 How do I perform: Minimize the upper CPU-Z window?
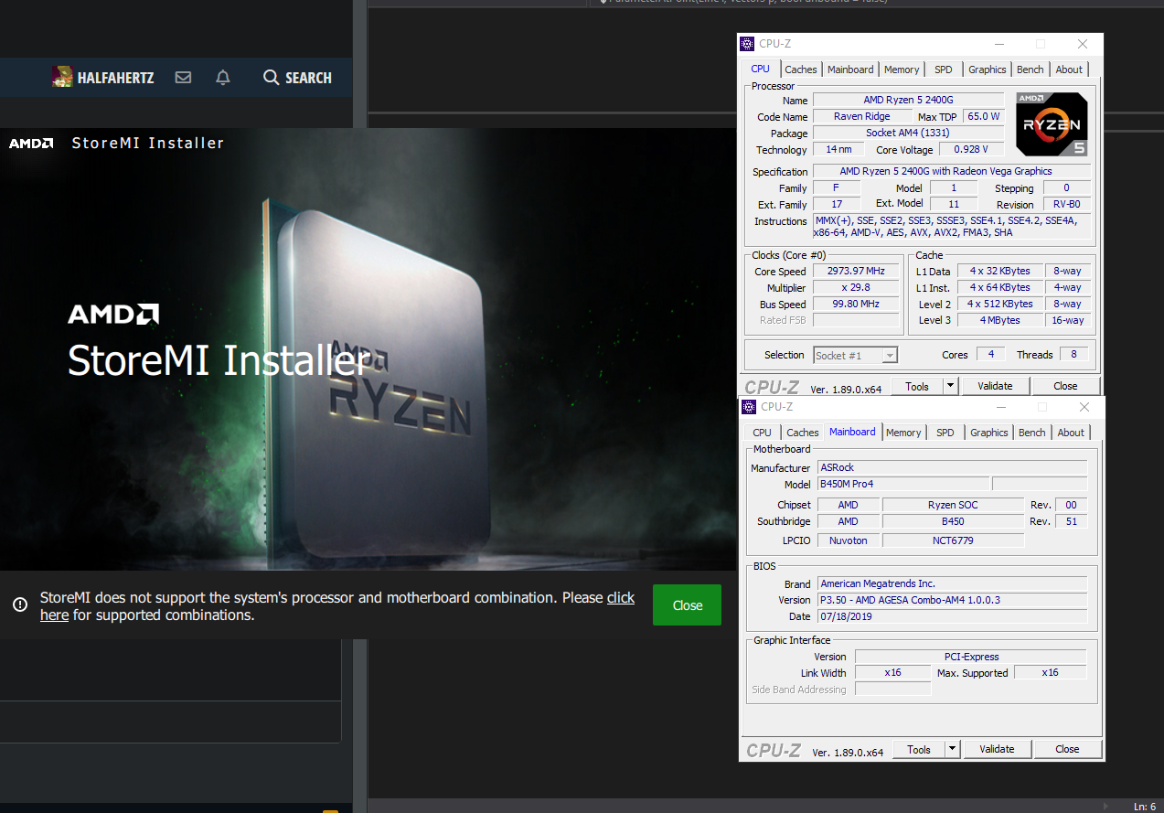coord(998,44)
